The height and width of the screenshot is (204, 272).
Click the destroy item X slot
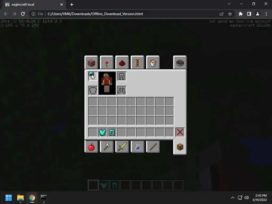coord(180,132)
